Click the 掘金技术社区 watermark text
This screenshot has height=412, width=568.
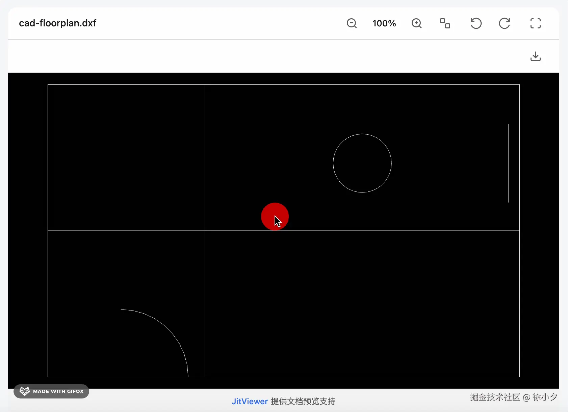coord(495,397)
